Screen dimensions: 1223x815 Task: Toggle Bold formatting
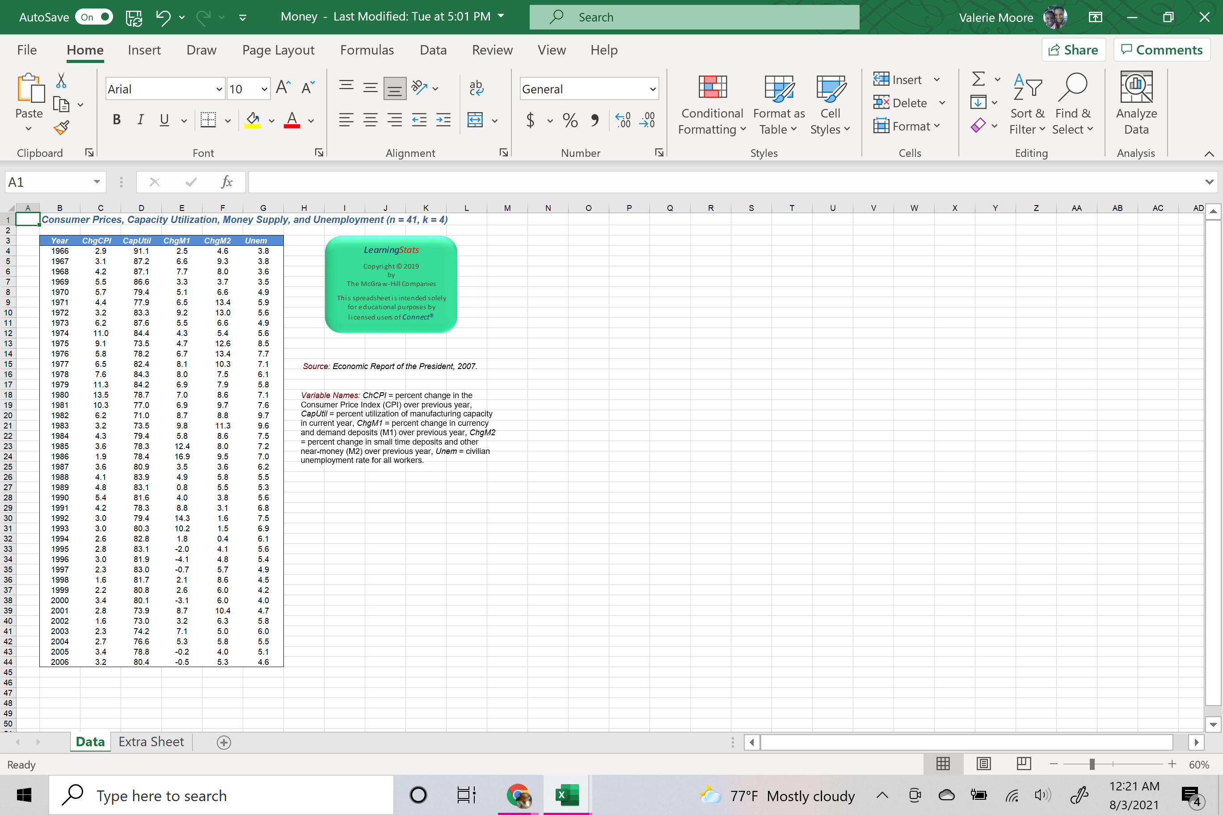click(x=117, y=121)
